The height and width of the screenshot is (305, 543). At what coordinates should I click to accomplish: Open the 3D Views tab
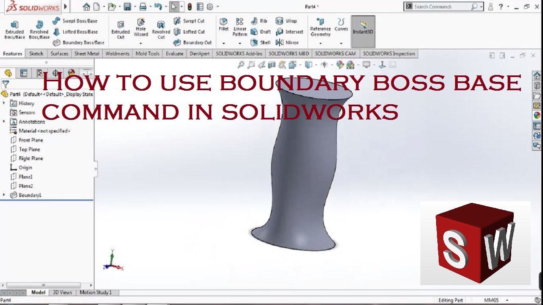tap(62, 292)
